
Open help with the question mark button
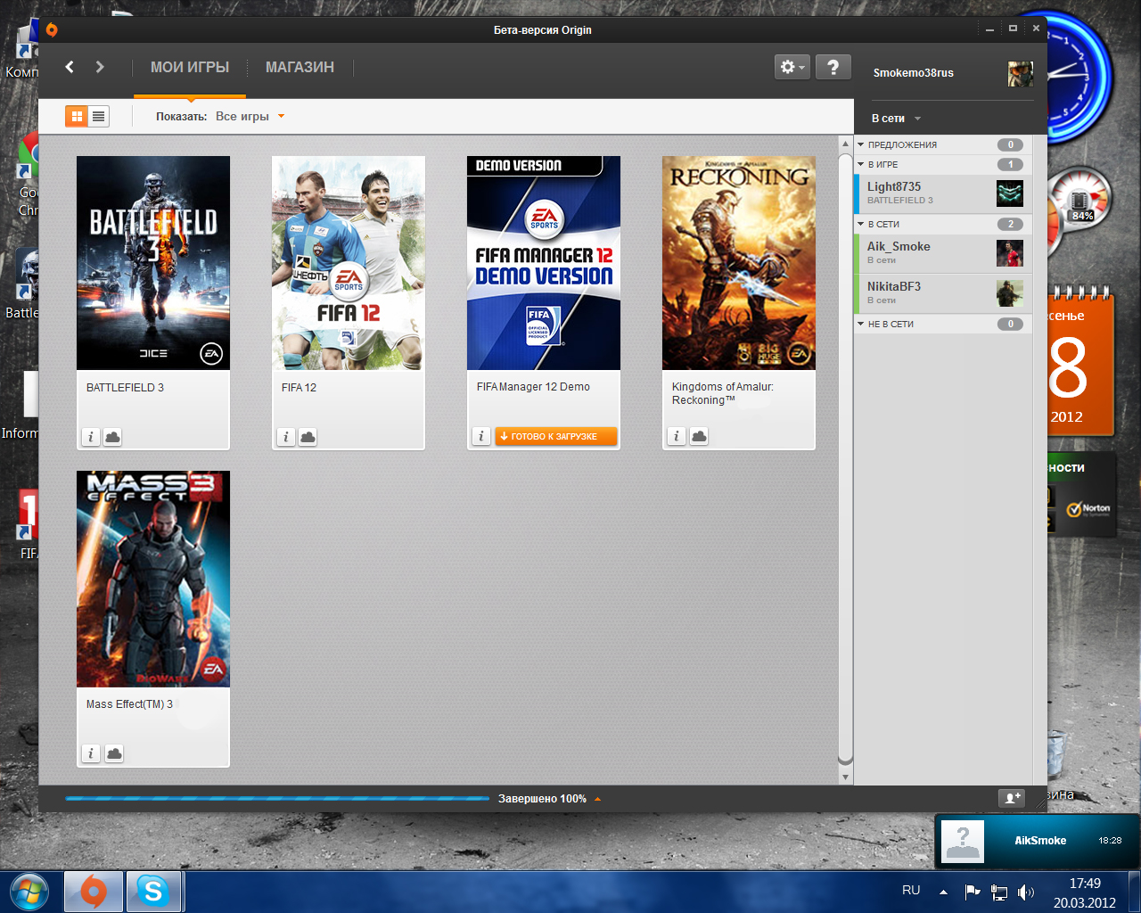[833, 67]
